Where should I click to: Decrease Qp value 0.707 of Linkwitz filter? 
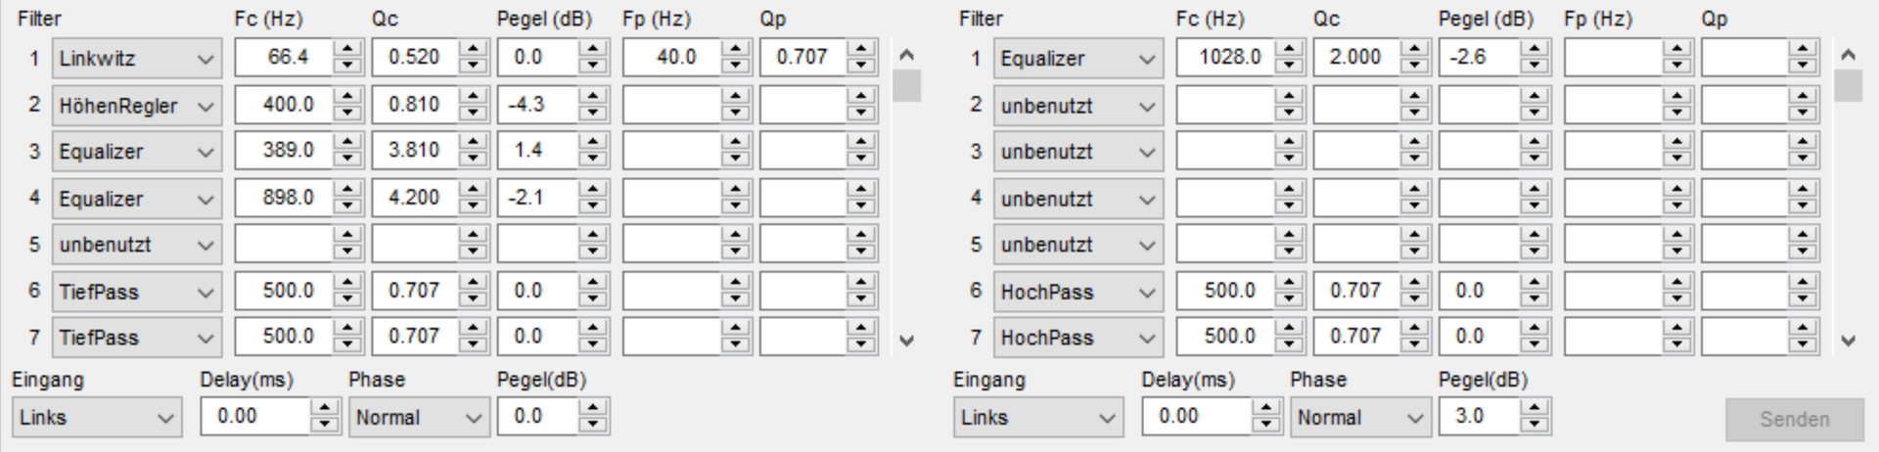(860, 66)
